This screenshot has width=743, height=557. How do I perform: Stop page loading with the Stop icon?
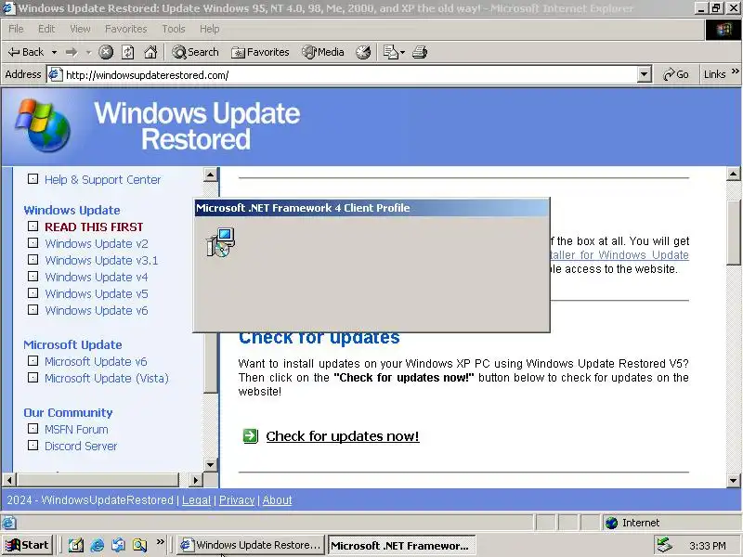point(106,52)
